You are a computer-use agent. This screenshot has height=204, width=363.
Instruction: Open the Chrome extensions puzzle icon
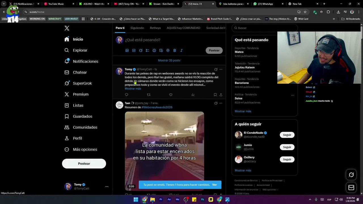328,12
